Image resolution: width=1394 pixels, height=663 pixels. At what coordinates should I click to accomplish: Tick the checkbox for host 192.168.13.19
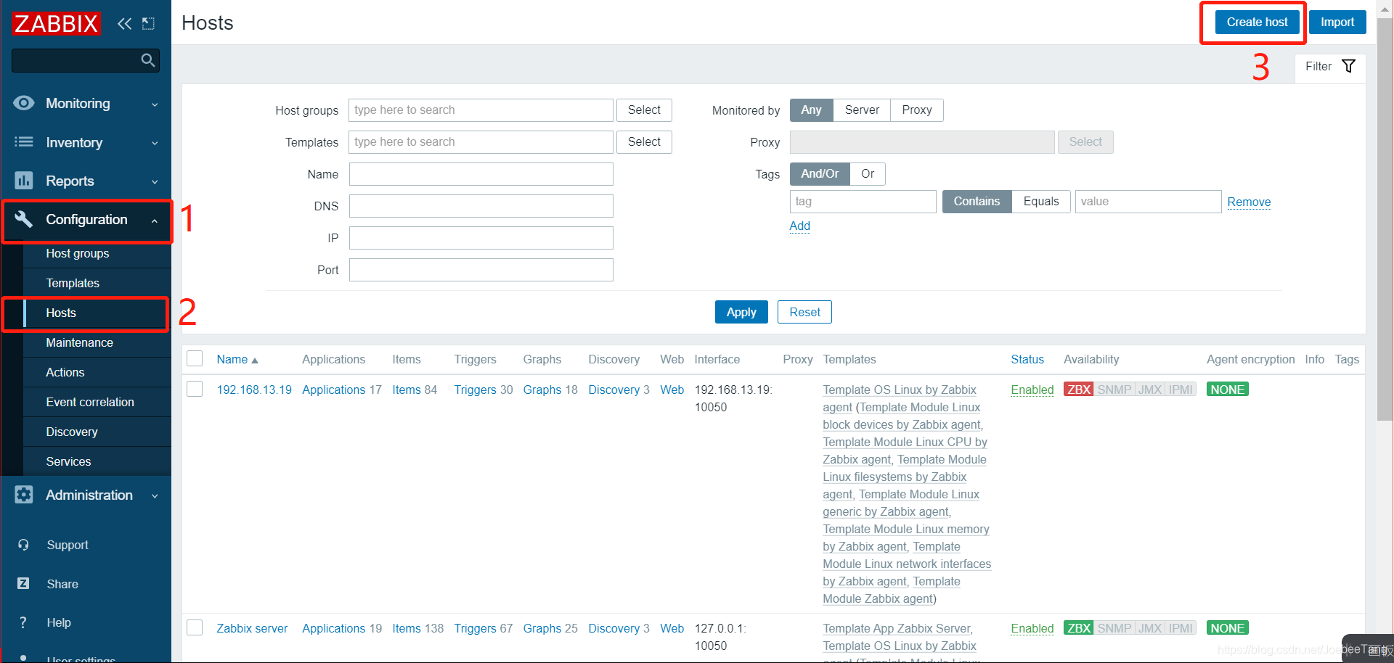[x=195, y=389]
